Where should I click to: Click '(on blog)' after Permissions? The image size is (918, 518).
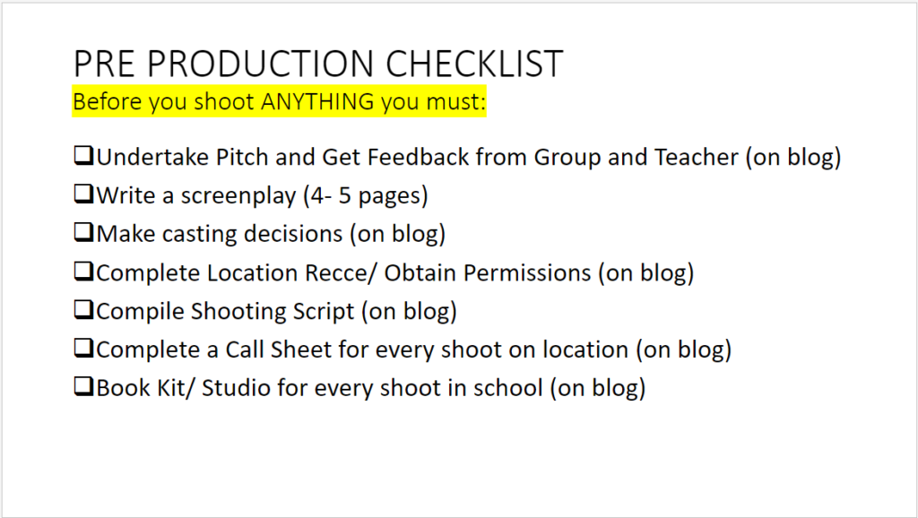pos(645,272)
